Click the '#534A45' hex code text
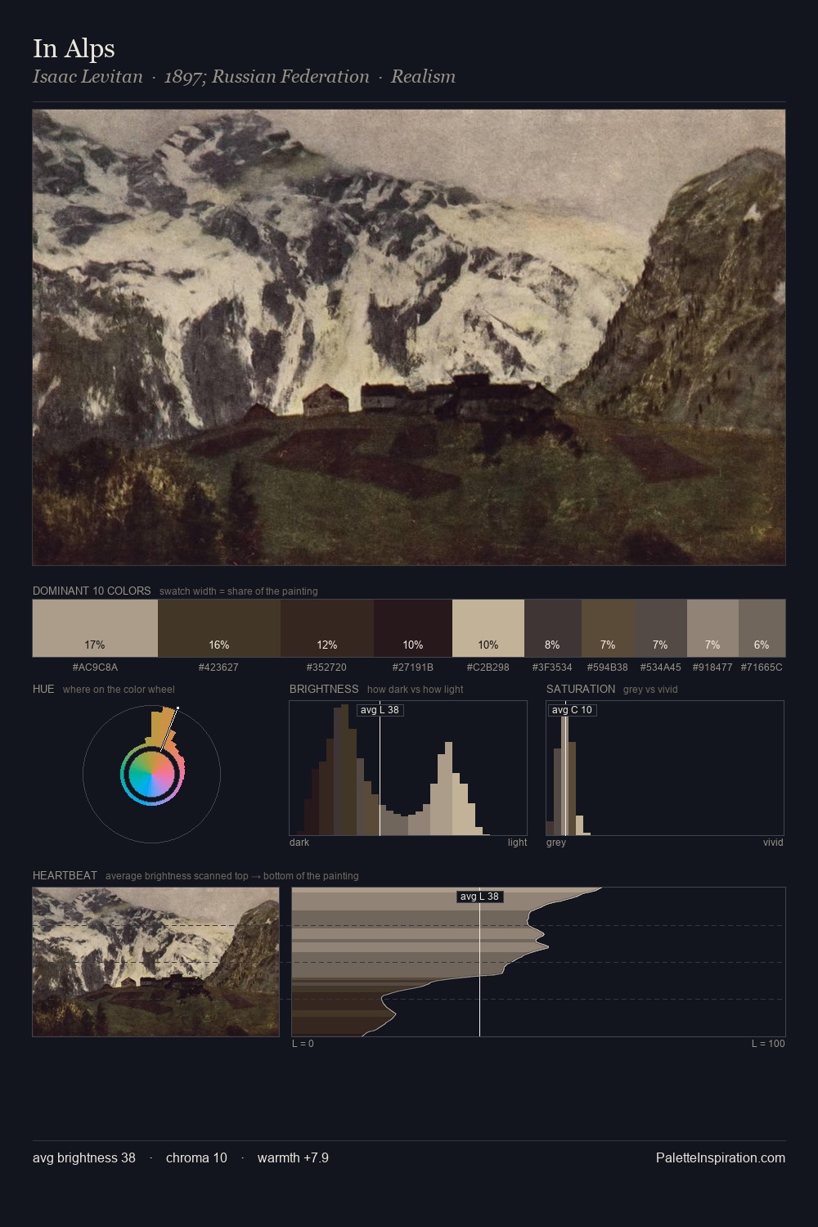The width and height of the screenshot is (818, 1227). 660,667
